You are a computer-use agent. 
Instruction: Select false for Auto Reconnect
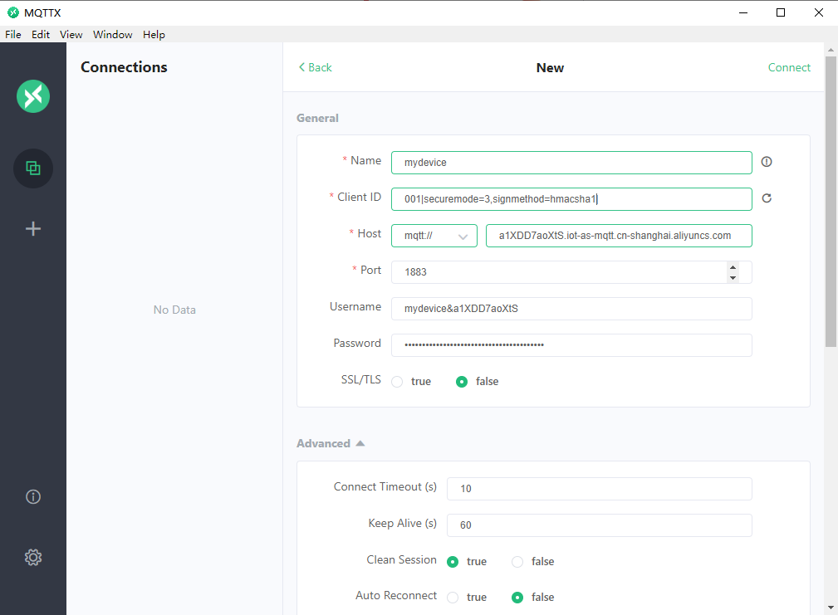coord(517,598)
